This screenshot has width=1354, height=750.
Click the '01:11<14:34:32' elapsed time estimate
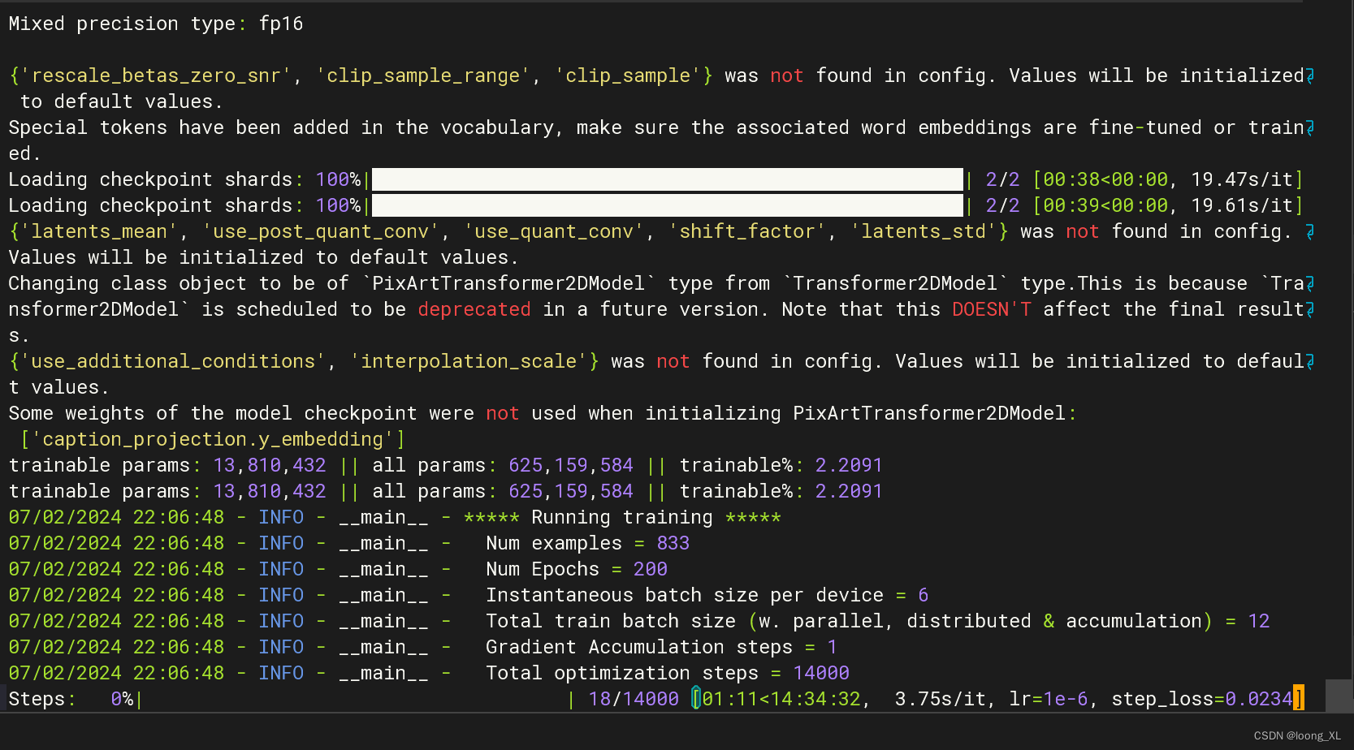tap(781, 699)
